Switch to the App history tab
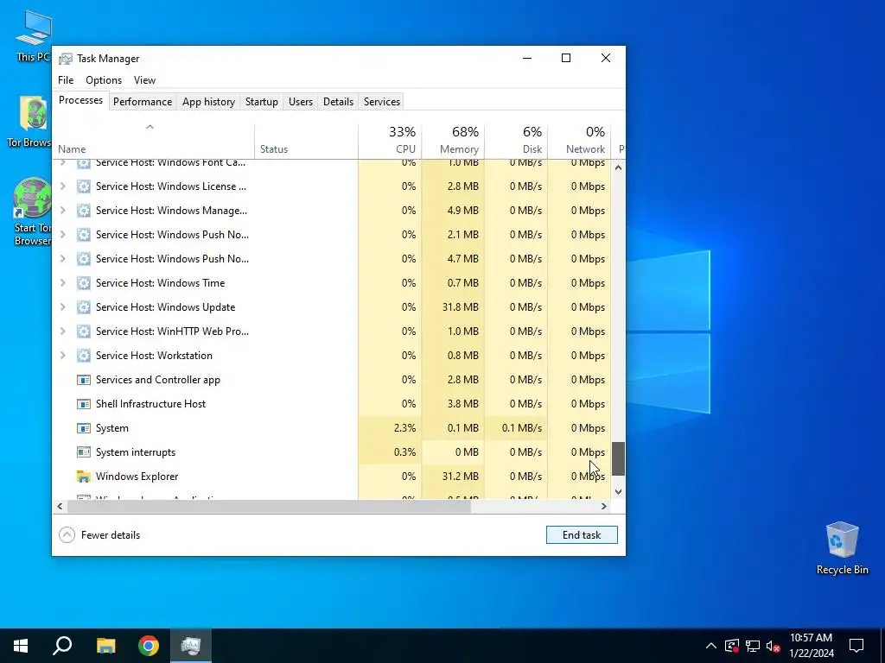Viewport: 885px width, 663px height. click(208, 102)
